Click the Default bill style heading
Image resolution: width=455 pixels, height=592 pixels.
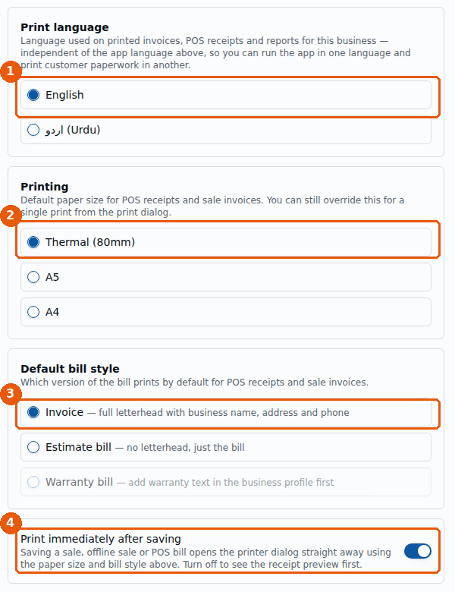pyautogui.click(x=70, y=369)
